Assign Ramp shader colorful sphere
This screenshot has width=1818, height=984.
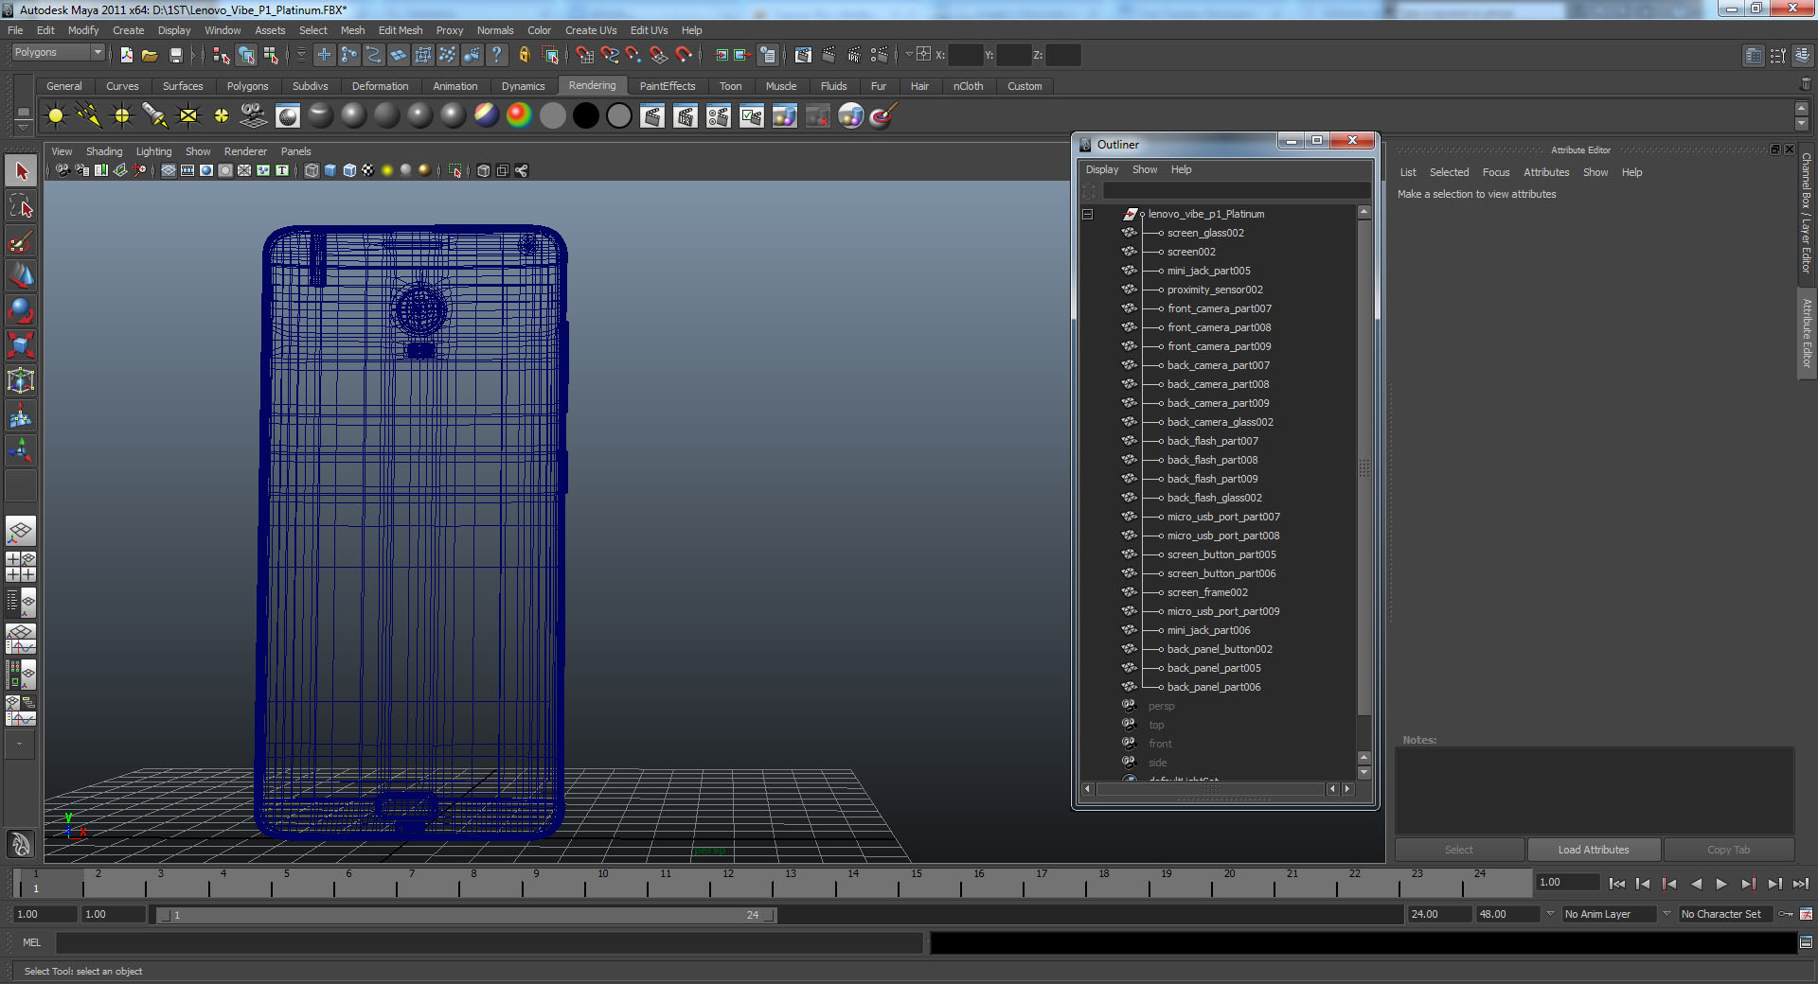click(x=520, y=115)
